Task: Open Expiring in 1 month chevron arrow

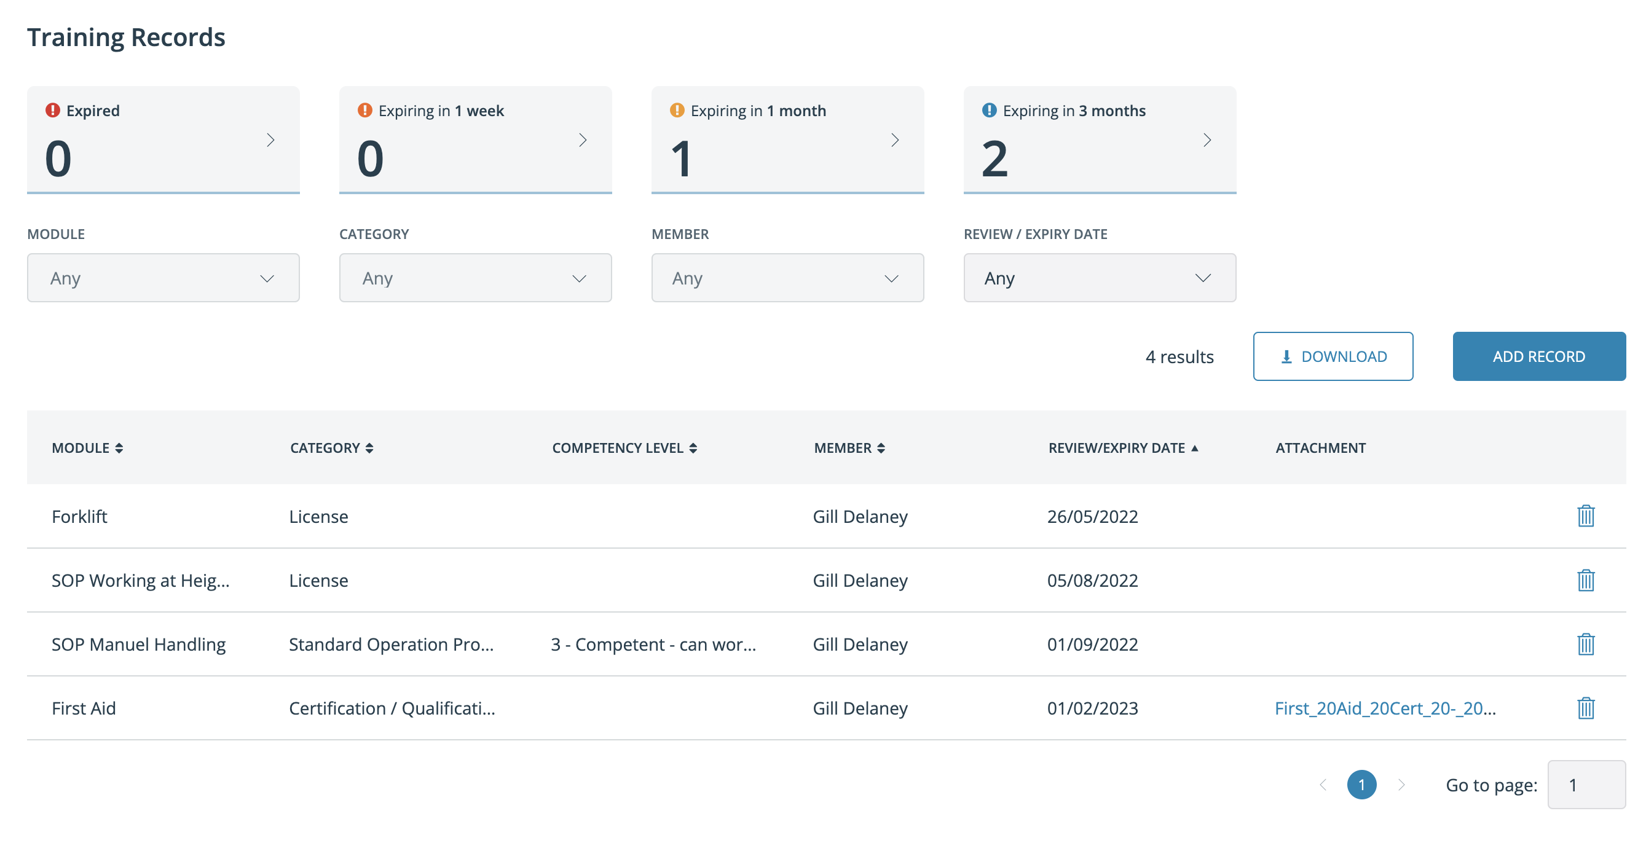Action: click(x=894, y=140)
